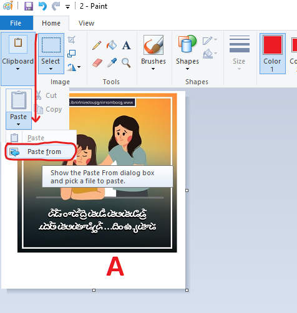
Task: Undo the last action with blue arrow
Action: pyautogui.click(x=42, y=6)
